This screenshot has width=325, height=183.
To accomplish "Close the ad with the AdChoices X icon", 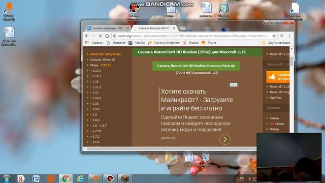I will pyautogui.click(x=236, y=85).
